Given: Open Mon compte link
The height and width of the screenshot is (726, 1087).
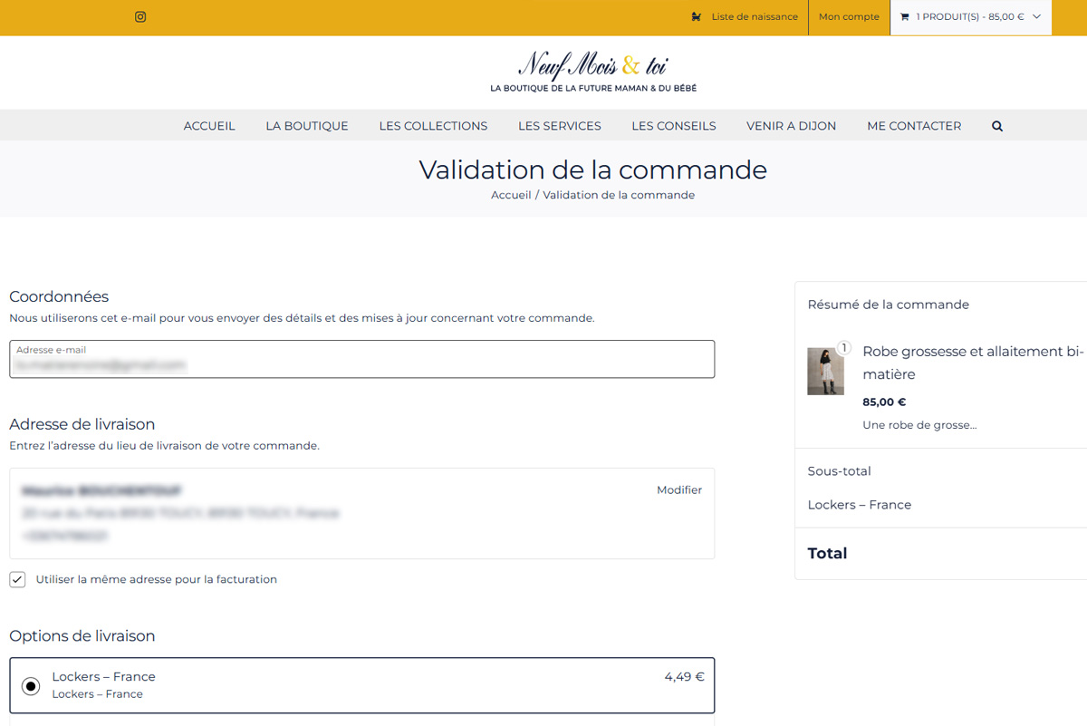Looking at the screenshot, I should tap(849, 16).
